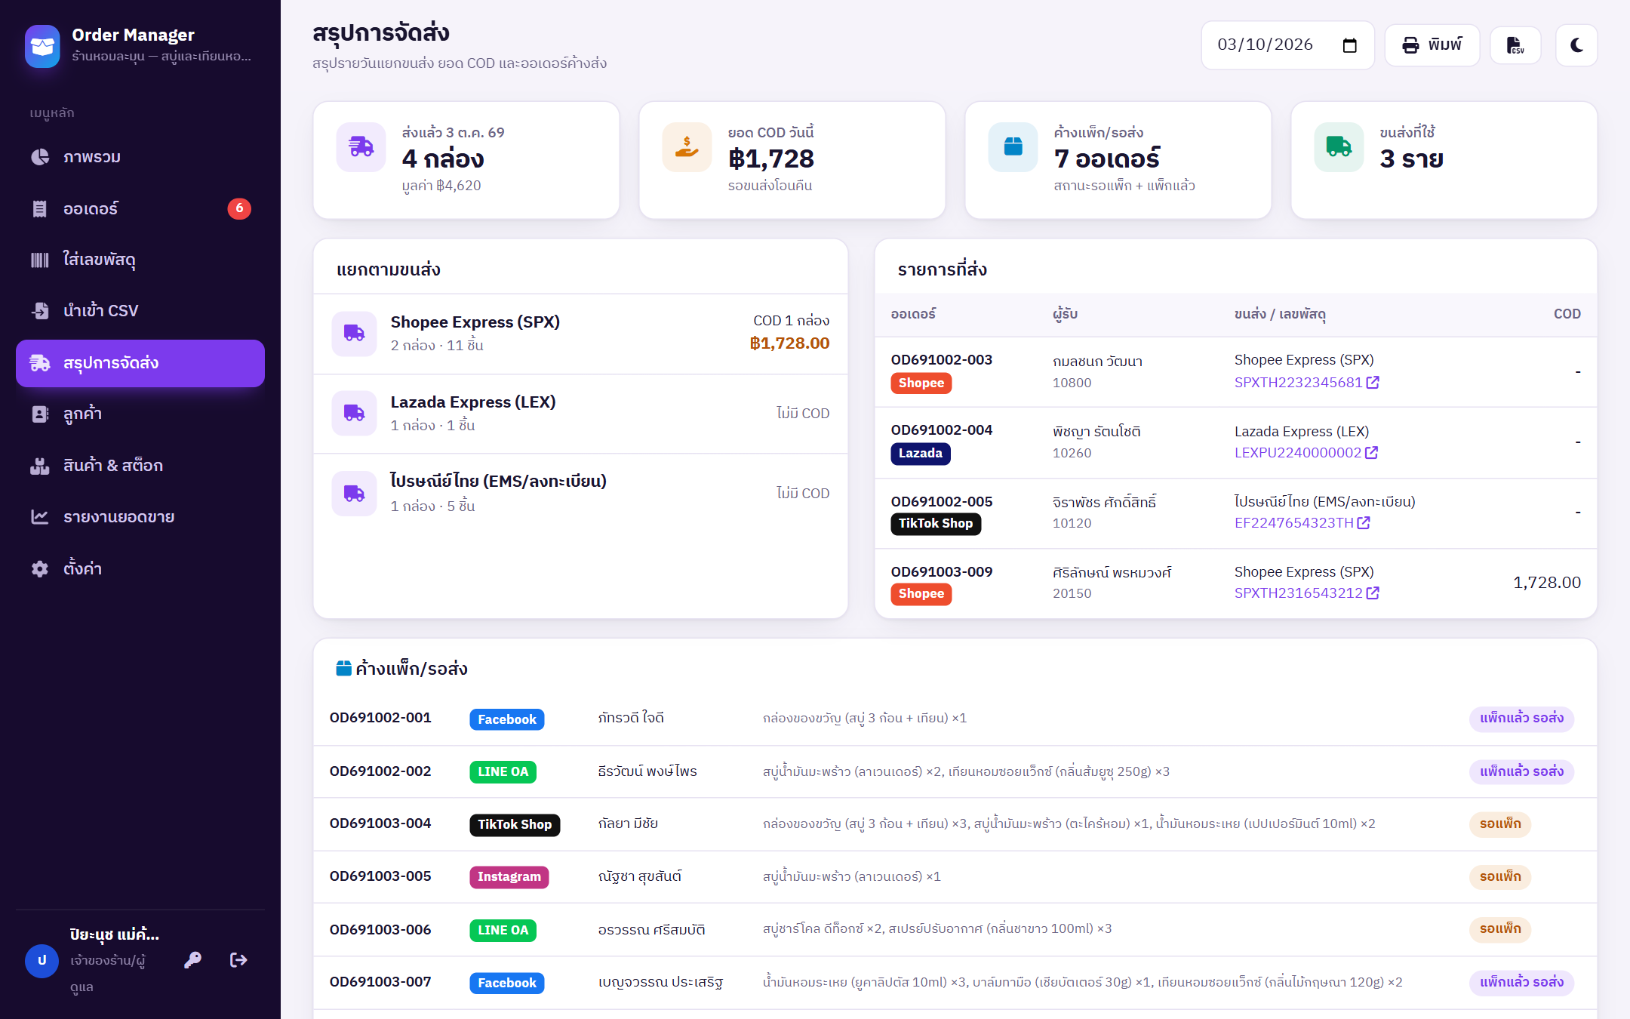Click the สรุปการจัดส่ง truck icon in sidebar
The height and width of the screenshot is (1019, 1630).
(40, 363)
